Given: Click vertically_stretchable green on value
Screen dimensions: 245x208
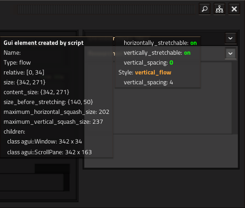Looking at the screenshot, I should (x=187, y=53).
